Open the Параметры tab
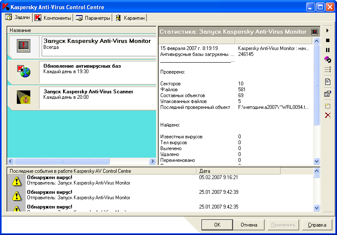The image size is (337, 235). click(x=93, y=18)
